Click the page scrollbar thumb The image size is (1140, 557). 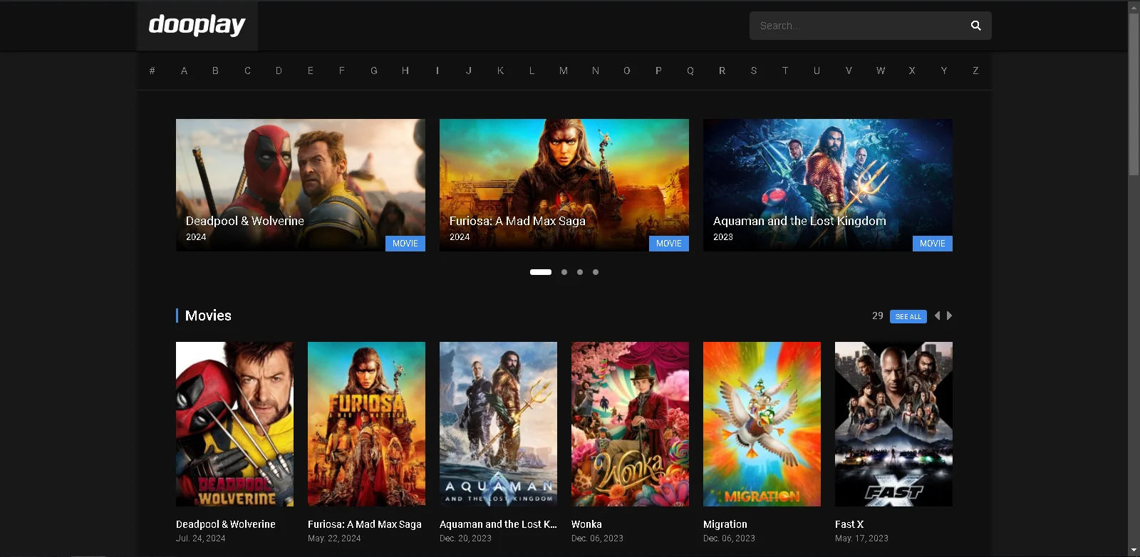pyautogui.click(x=1134, y=94)
